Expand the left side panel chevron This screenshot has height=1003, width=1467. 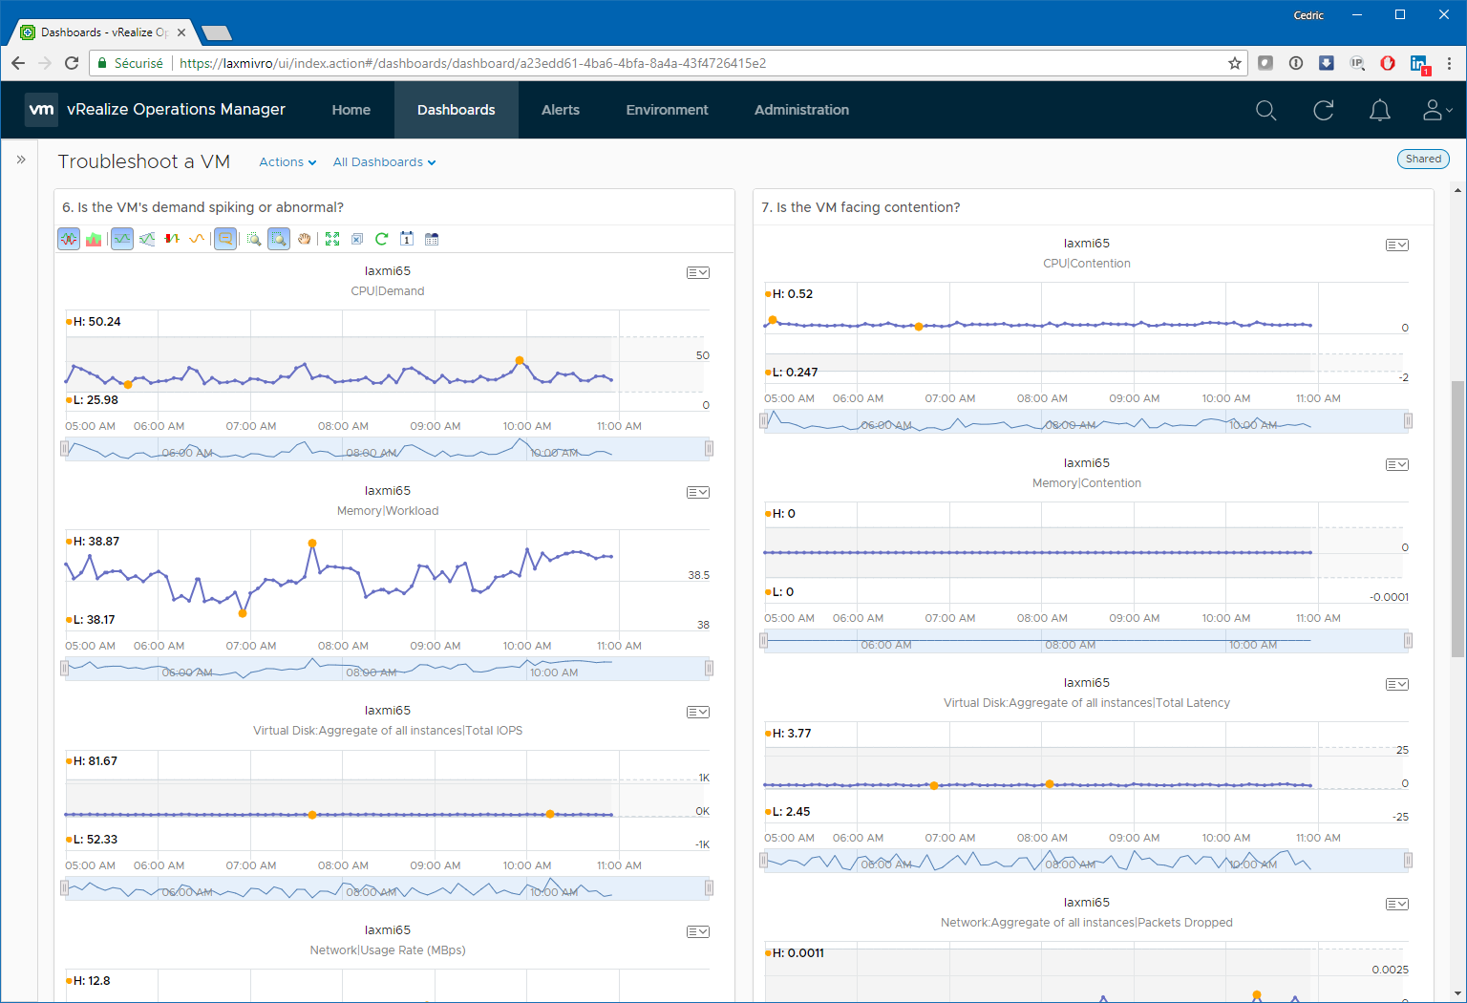tap(21, 160)
